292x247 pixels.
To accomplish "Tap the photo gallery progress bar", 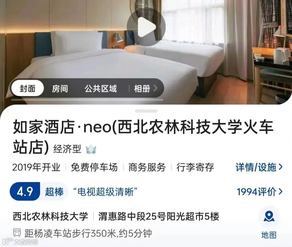I will (x=87, y=100).
